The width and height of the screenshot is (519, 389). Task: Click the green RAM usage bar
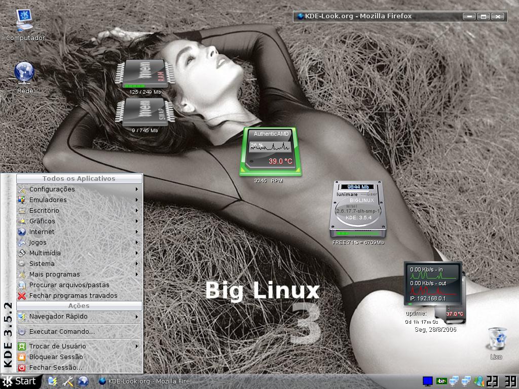click(x=134, y=86)
